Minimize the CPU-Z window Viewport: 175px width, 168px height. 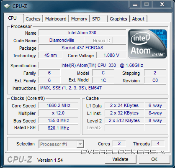tap(135, 5)
